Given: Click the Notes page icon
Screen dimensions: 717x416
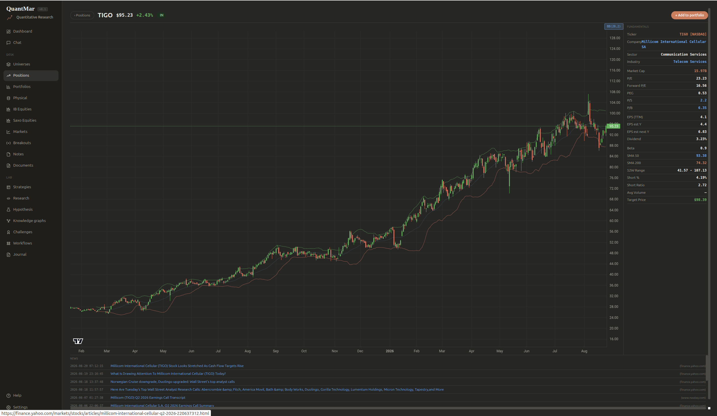Looking at the screenshot, I should click(x=8, y=154).
